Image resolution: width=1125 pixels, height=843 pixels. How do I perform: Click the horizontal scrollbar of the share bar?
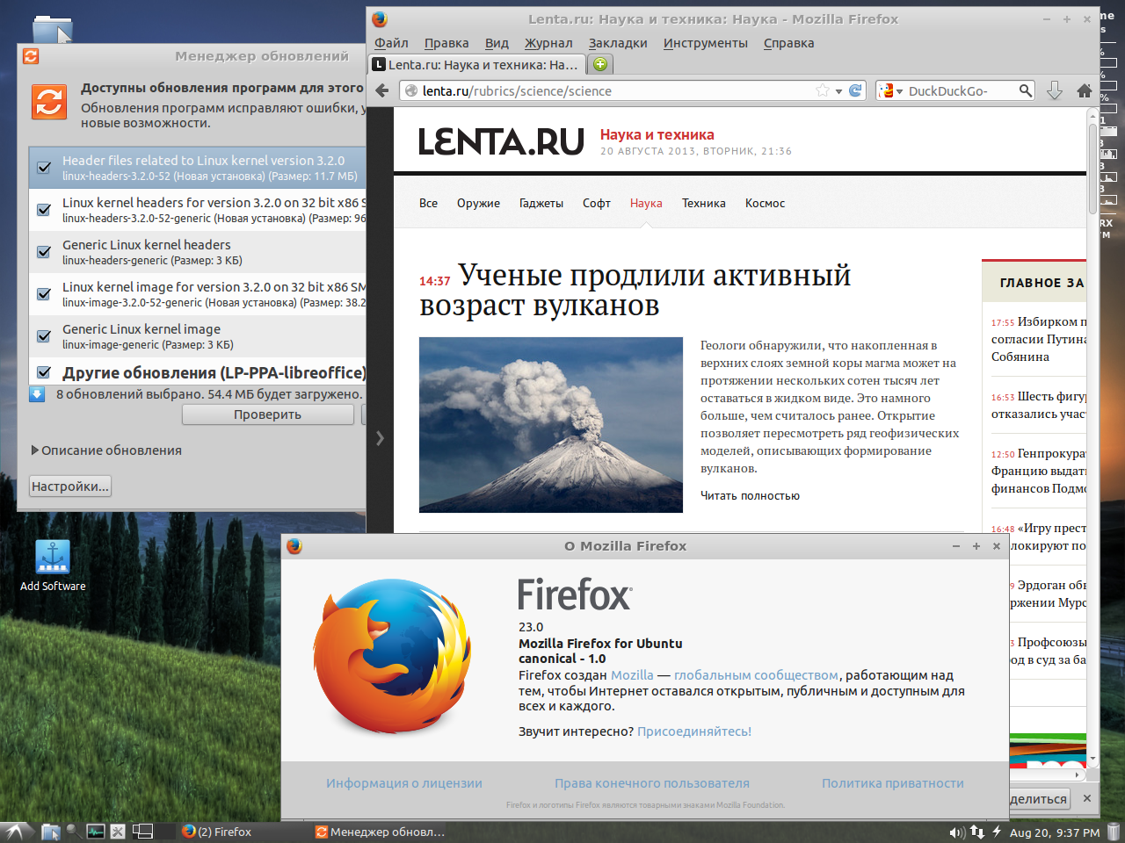tap(1046, 775)
